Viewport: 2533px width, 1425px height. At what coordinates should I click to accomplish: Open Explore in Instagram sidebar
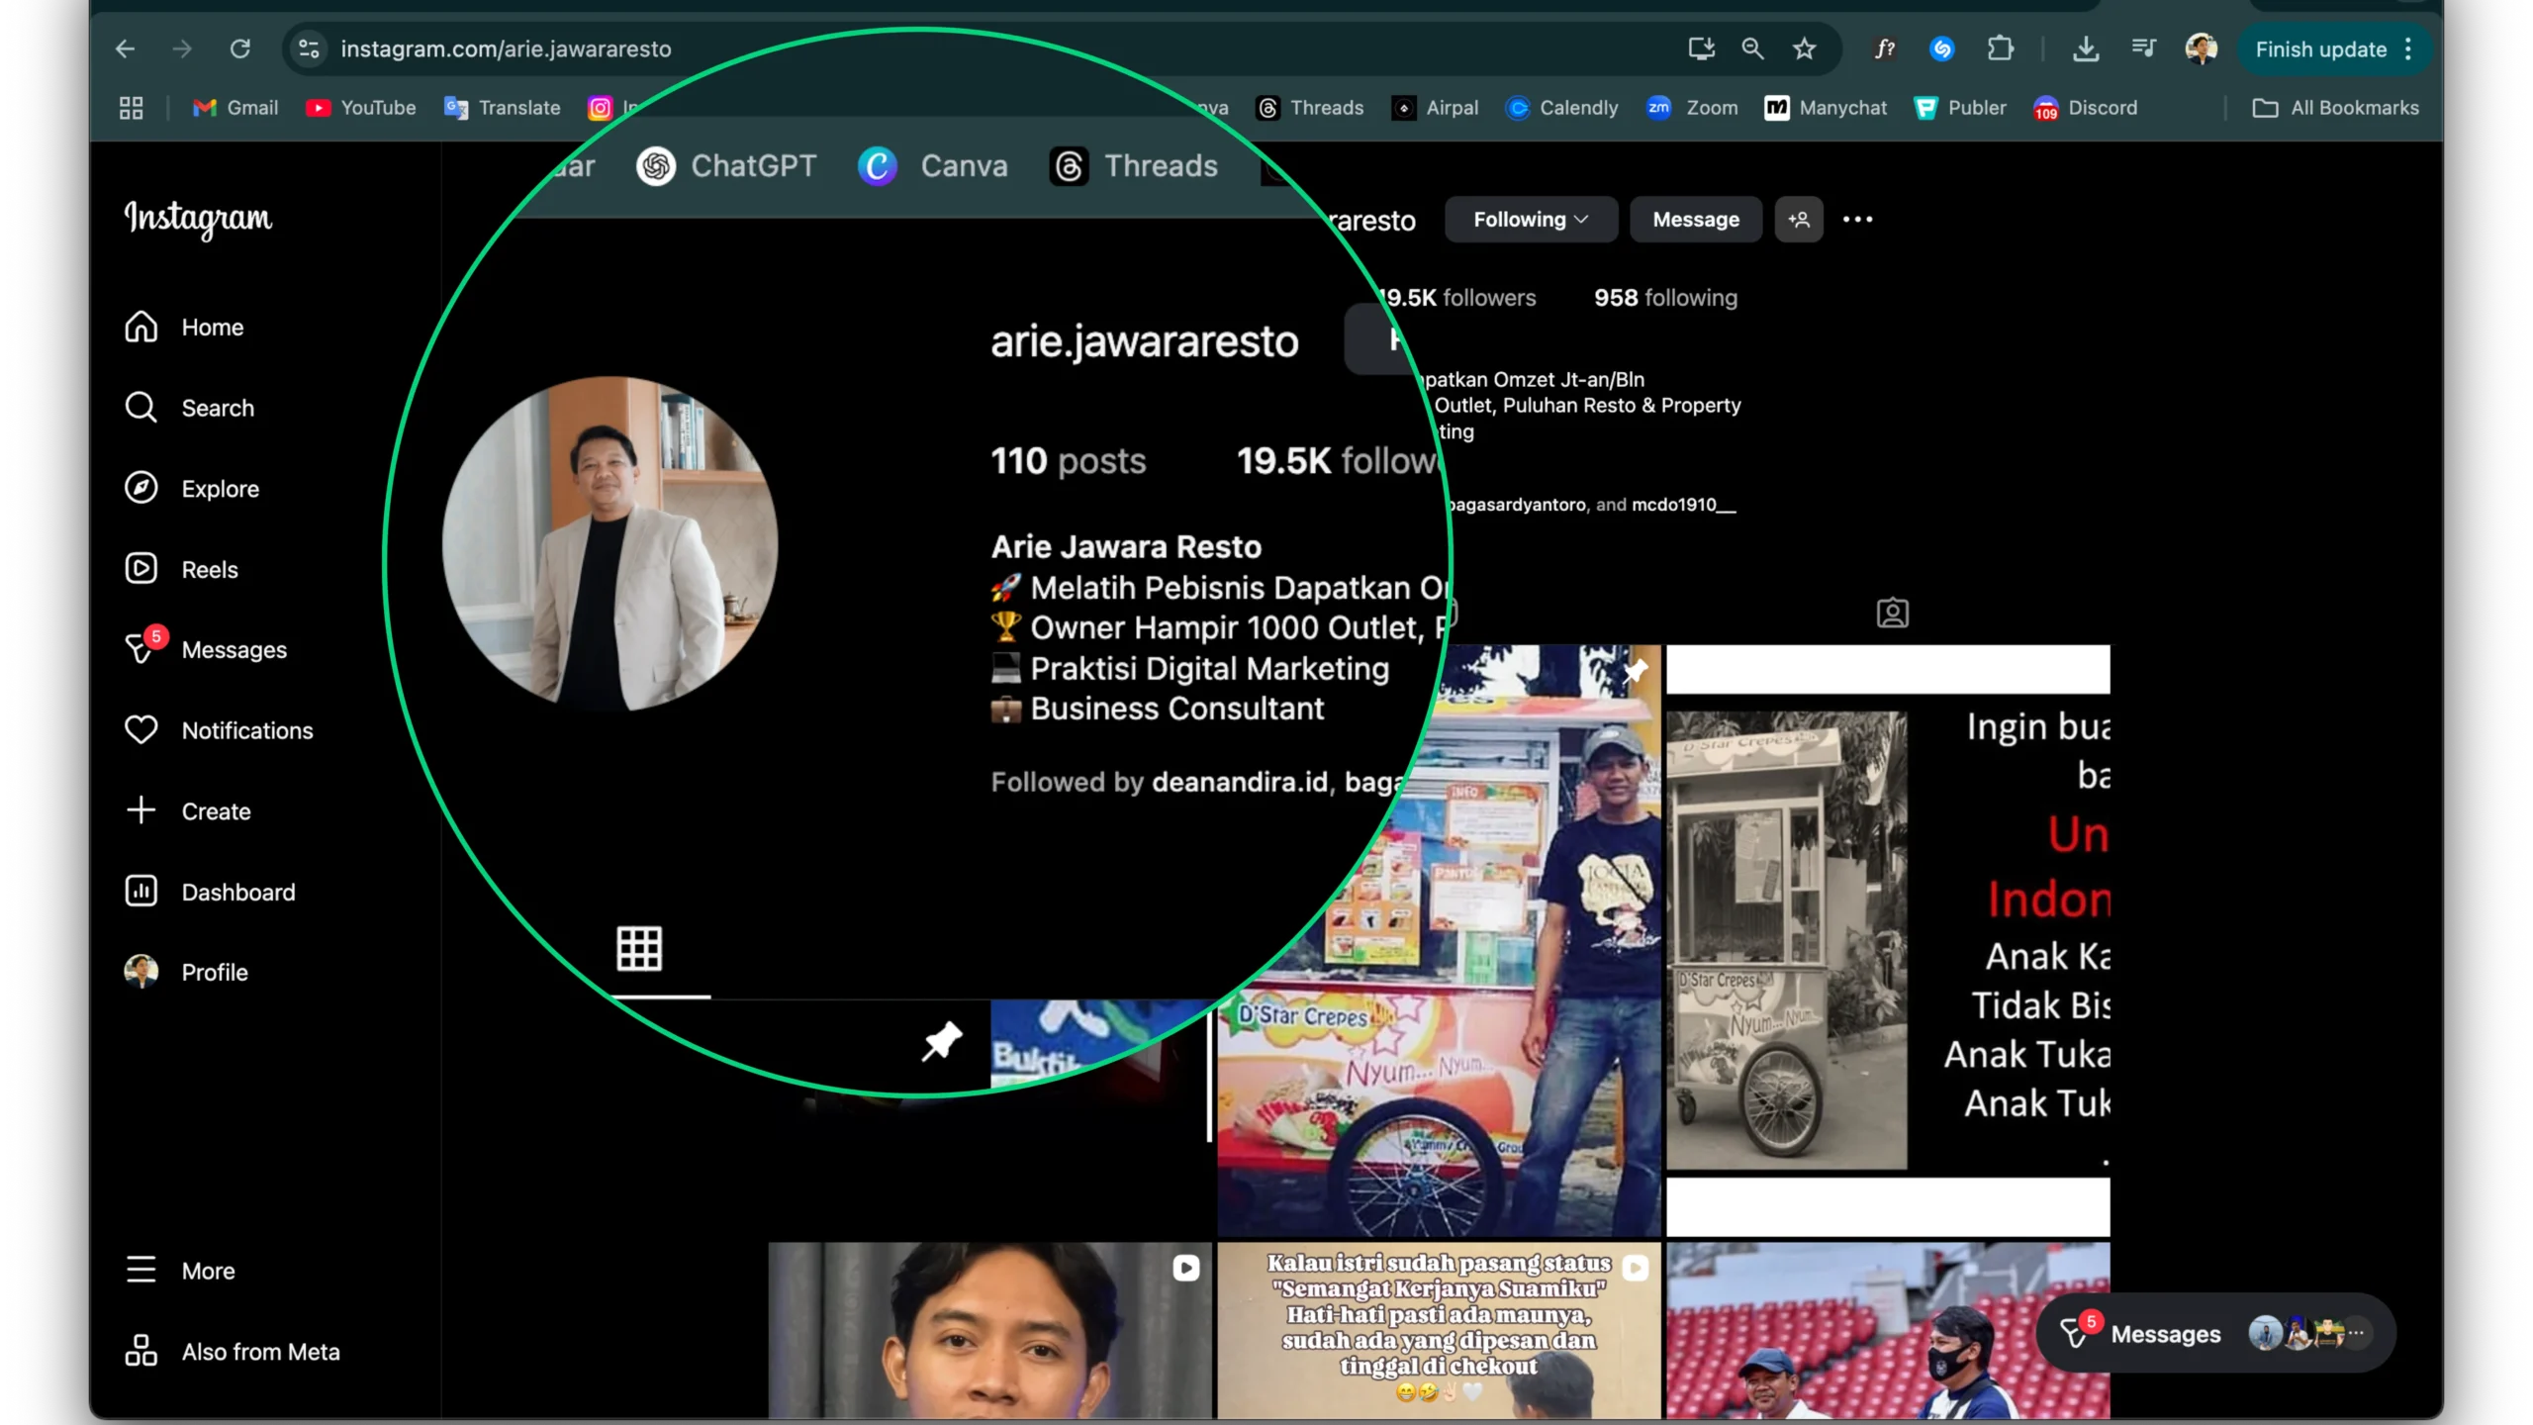coord(192,489)
